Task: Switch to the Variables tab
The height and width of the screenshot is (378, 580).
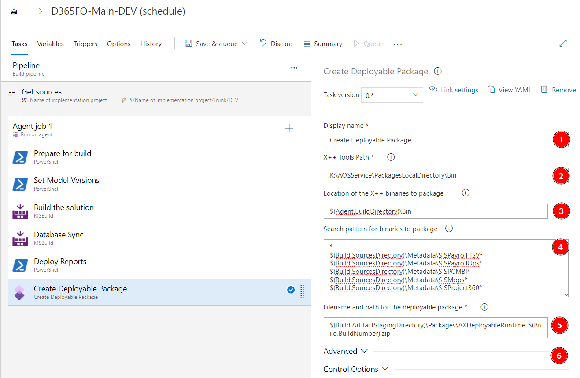Action: 50,44
